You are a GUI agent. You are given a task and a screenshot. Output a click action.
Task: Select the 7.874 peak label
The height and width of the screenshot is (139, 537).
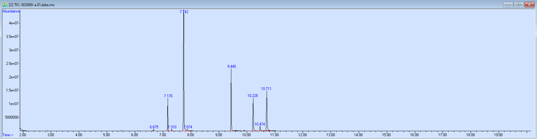188,127
